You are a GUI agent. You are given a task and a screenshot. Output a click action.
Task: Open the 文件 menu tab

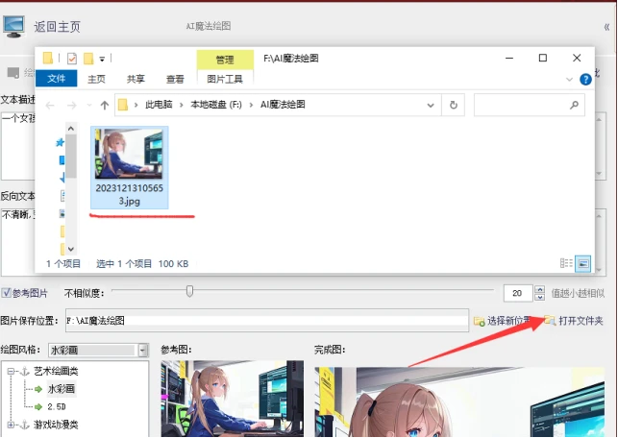click(x=56, y=79)
